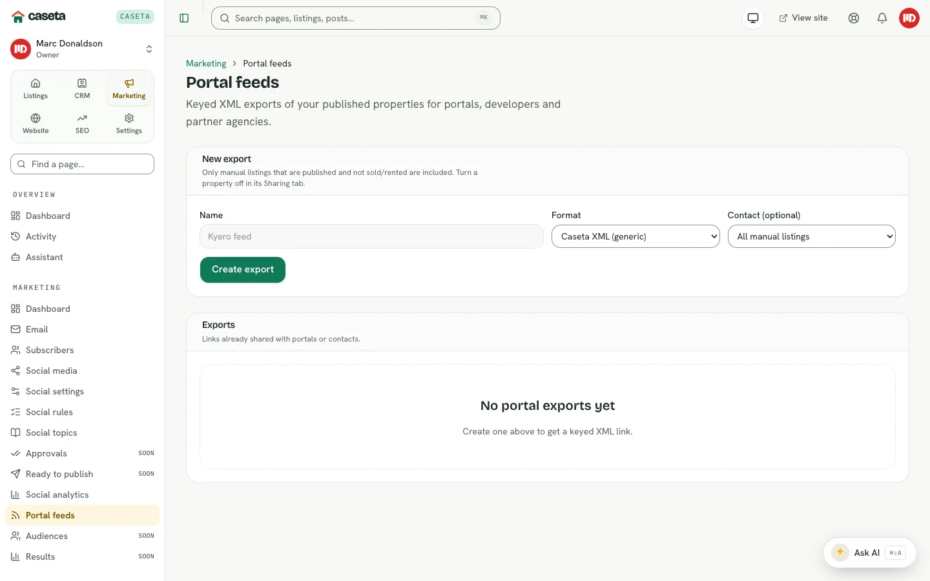Click the Create export button
Viewport: 930px width, 581px height.
[243, 270]
